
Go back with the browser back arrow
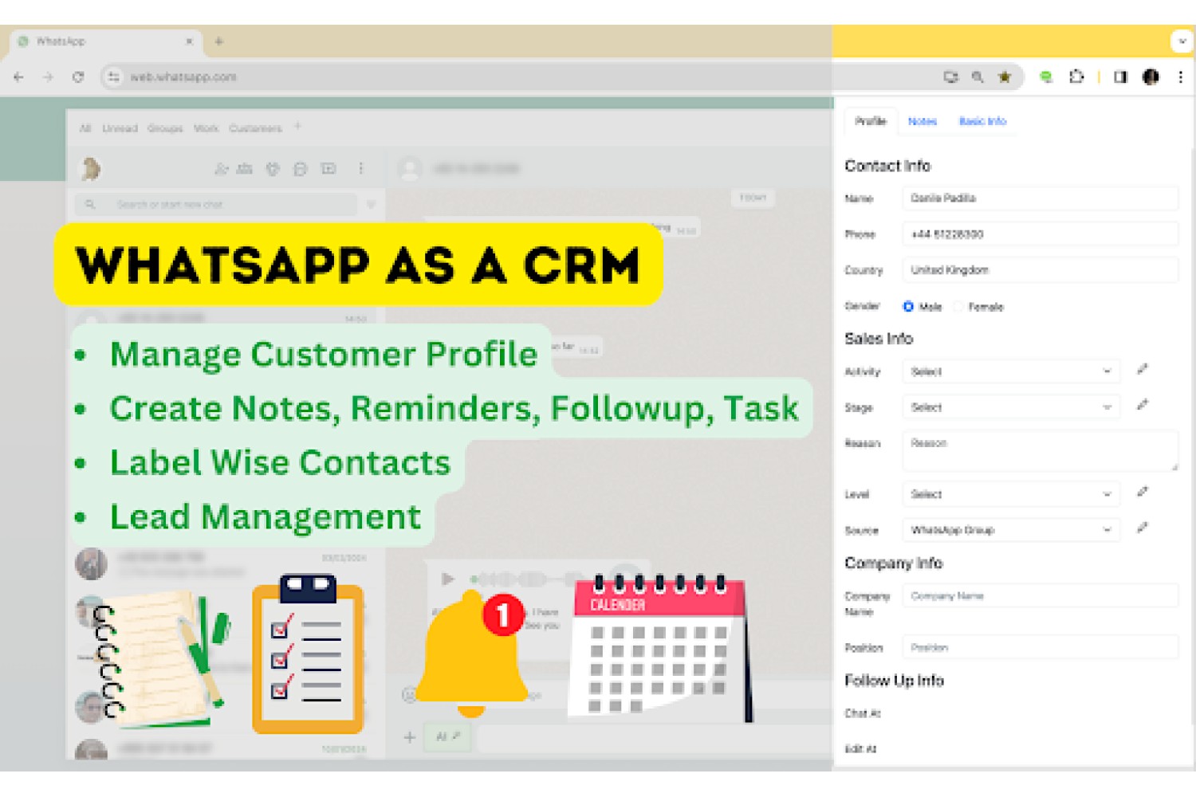[19, 77]
